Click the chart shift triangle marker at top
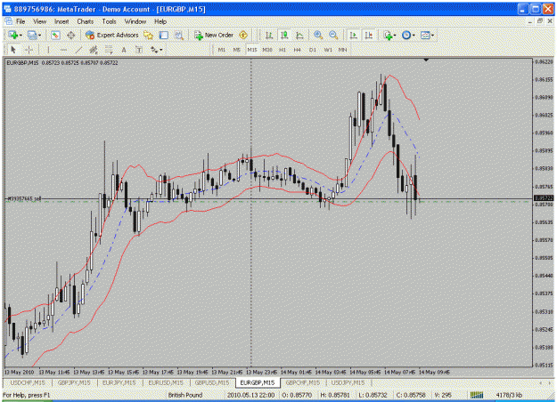The width and height of the screenshot is (557, 402). [x=426, y=60]
